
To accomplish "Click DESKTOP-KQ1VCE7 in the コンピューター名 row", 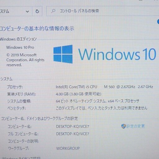I will 73,126.
